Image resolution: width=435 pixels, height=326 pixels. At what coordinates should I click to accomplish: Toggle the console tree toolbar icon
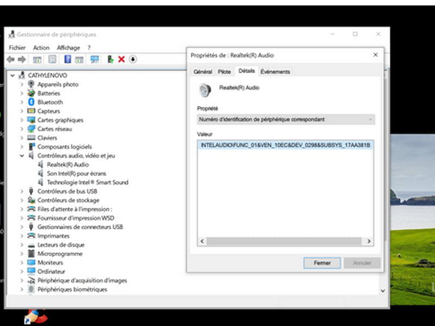click(x=37, y=59)
